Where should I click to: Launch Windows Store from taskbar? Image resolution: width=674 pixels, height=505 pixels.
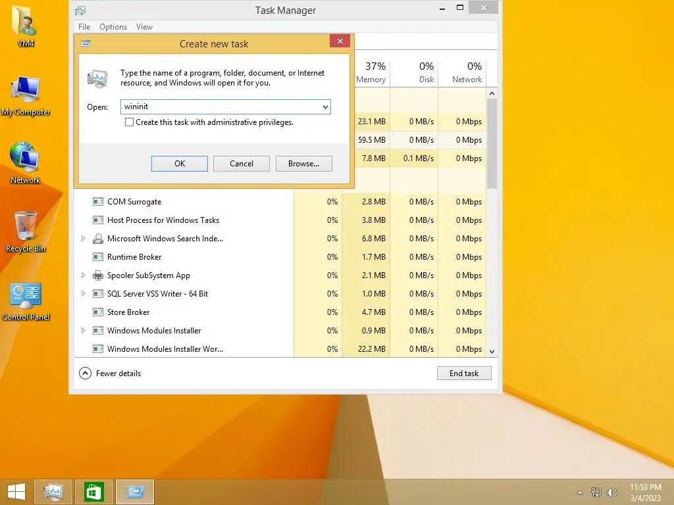pyautogui.click(x=93, y=492)
